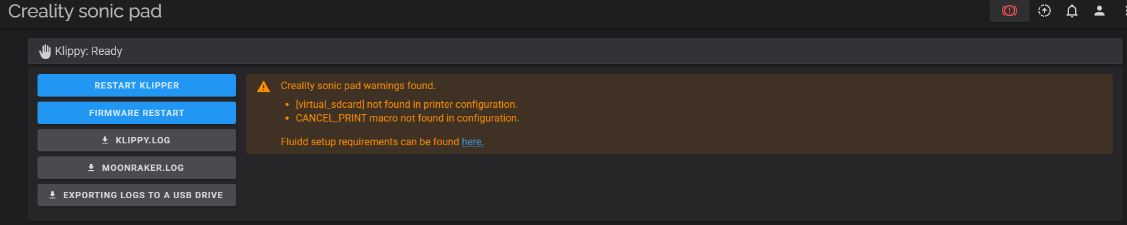
Task: Download the KLIPPY.LOG file
Action: (x=137, y=140)
